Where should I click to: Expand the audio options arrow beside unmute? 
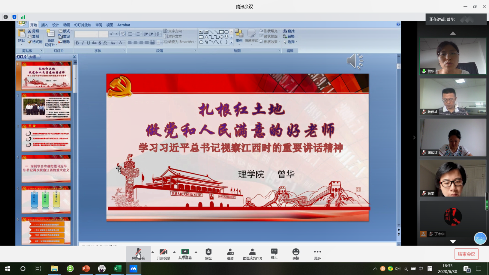click(x=153, y=252)
